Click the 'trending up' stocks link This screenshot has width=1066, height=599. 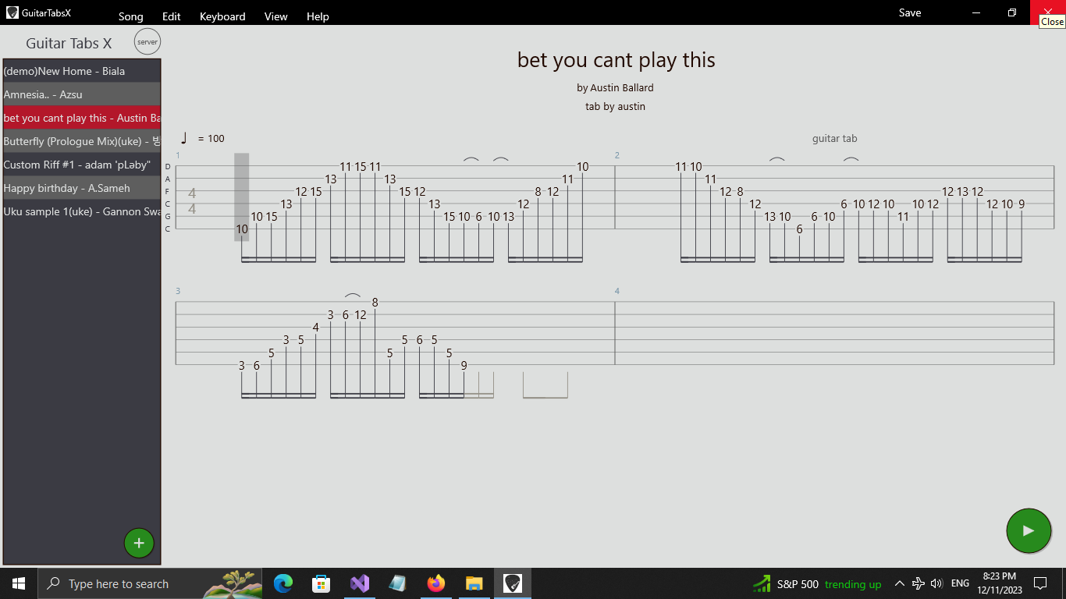pos(853,584)
